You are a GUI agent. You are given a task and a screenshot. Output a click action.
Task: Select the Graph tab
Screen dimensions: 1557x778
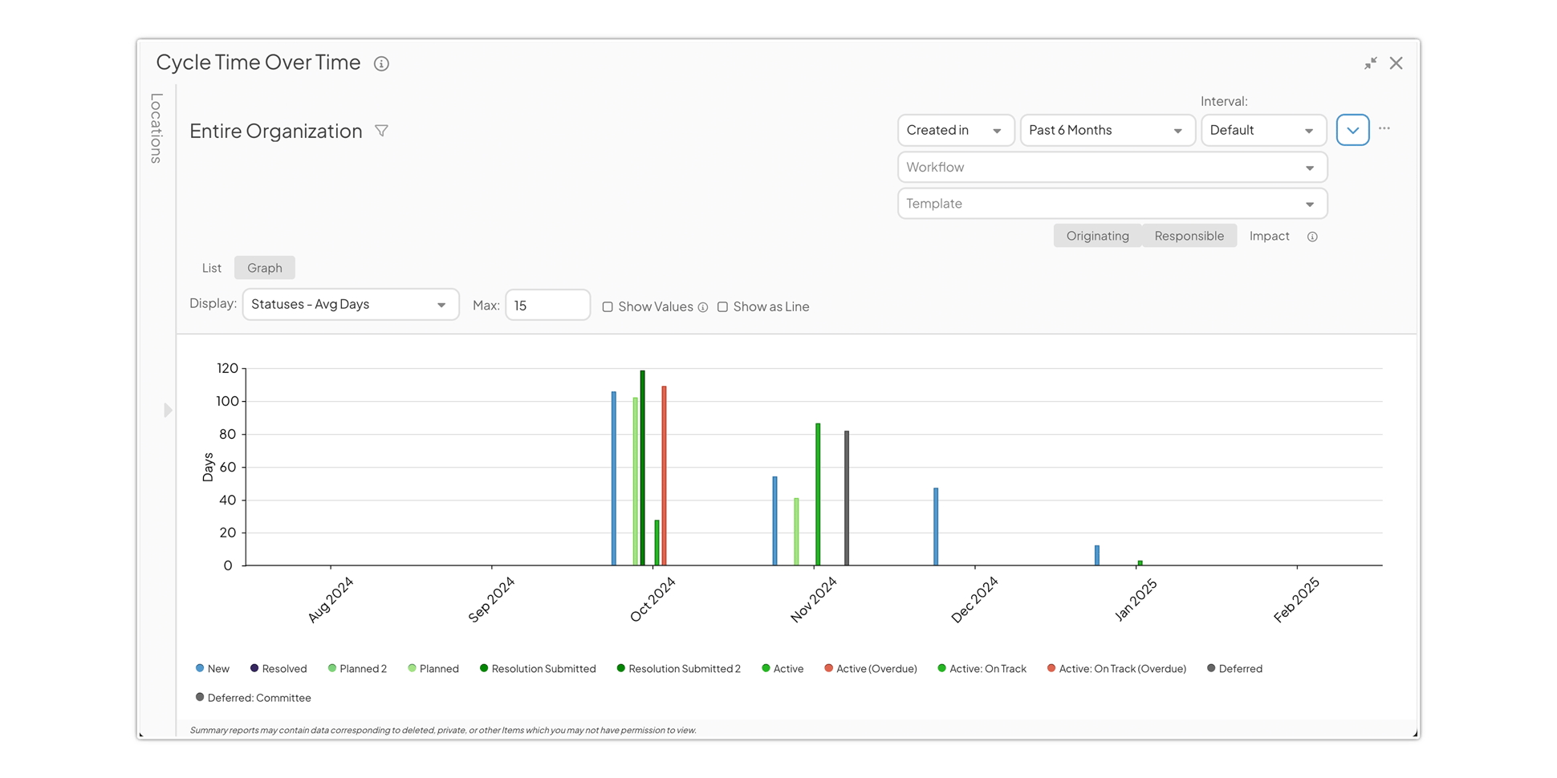coord(264,267)
